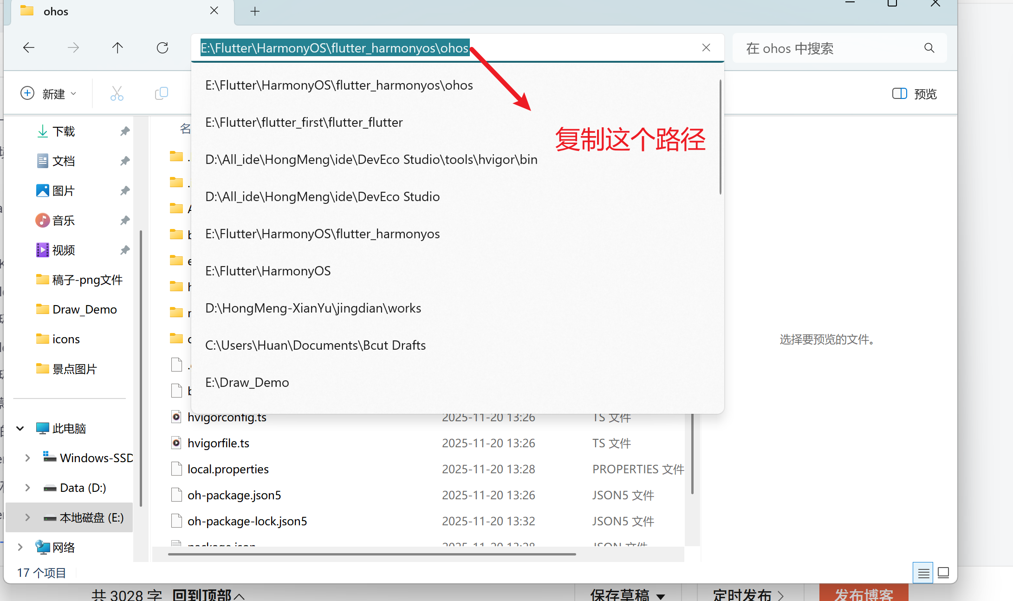The width and height of the screenshot is (1013, 601).
Task: Click the Back navigation arrow
Action: pos(29,48)
